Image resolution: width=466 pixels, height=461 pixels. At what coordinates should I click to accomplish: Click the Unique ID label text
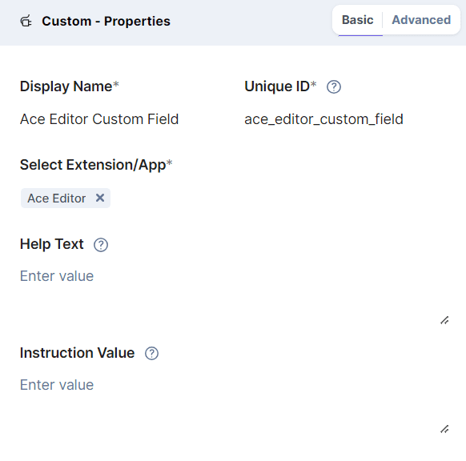[x=280, y=86]
